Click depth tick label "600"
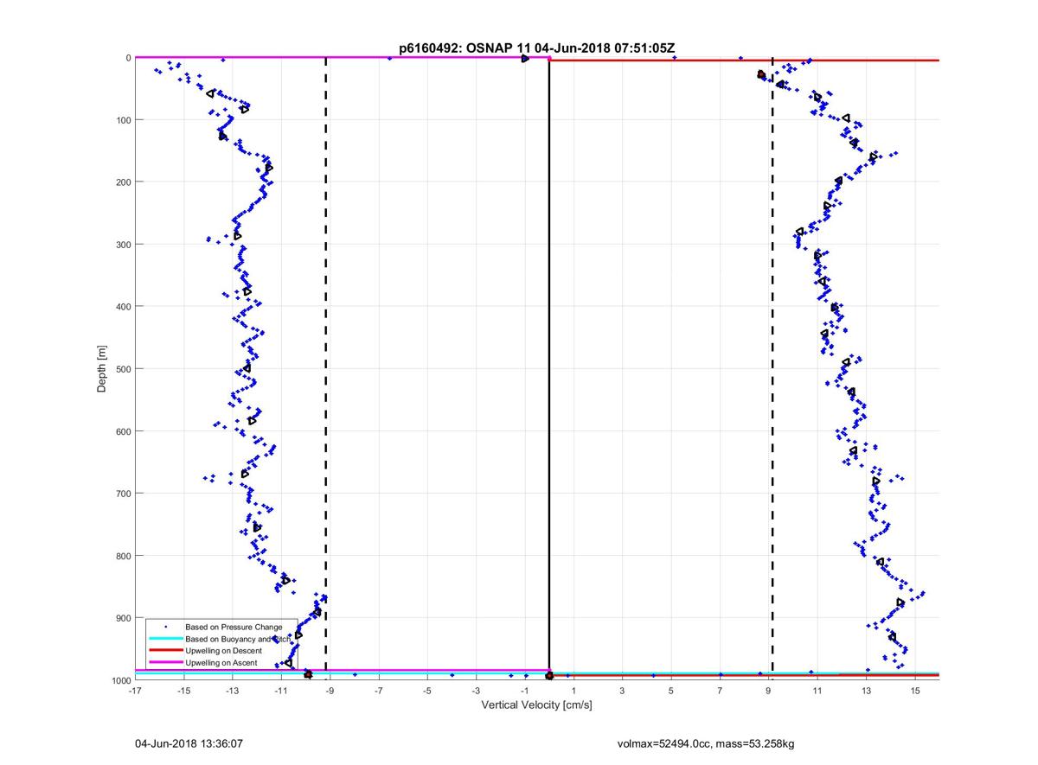Screen dimensions: 1038x765 pos(123,431)
